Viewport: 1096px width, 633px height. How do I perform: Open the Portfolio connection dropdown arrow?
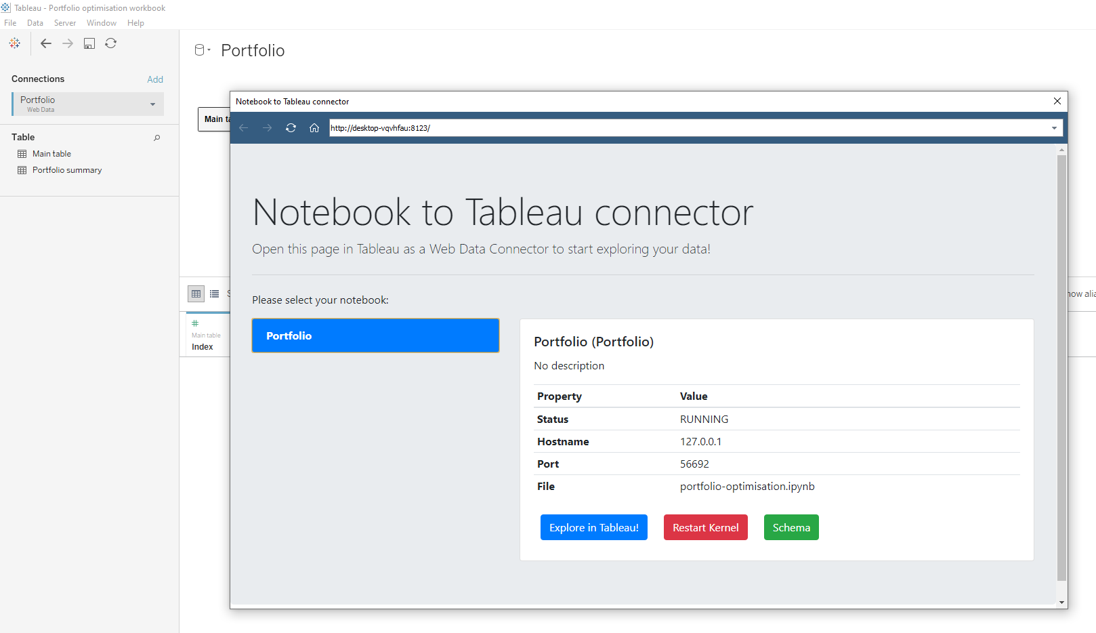[153, 104]
